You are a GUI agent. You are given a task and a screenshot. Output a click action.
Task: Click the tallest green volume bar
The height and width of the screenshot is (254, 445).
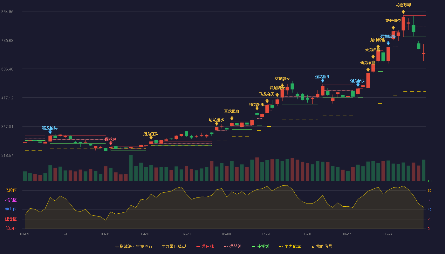click(x=131, y=168)
